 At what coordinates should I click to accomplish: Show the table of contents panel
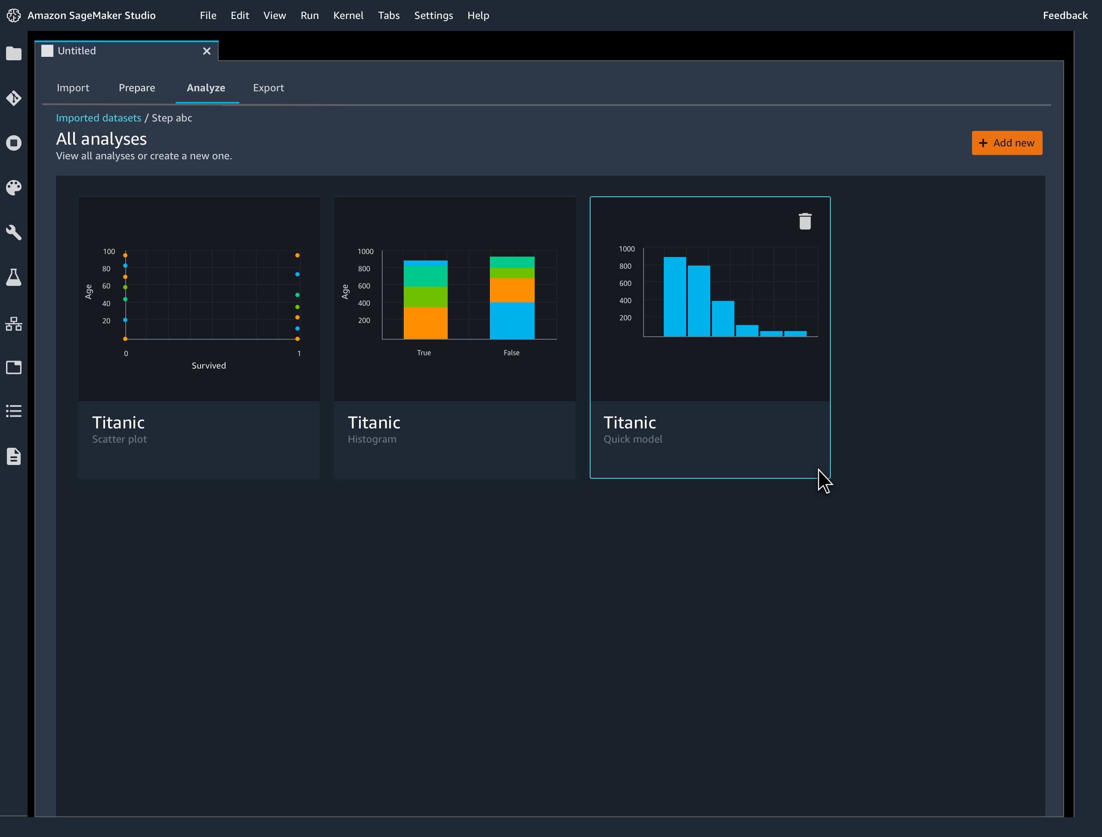point(13,411)
